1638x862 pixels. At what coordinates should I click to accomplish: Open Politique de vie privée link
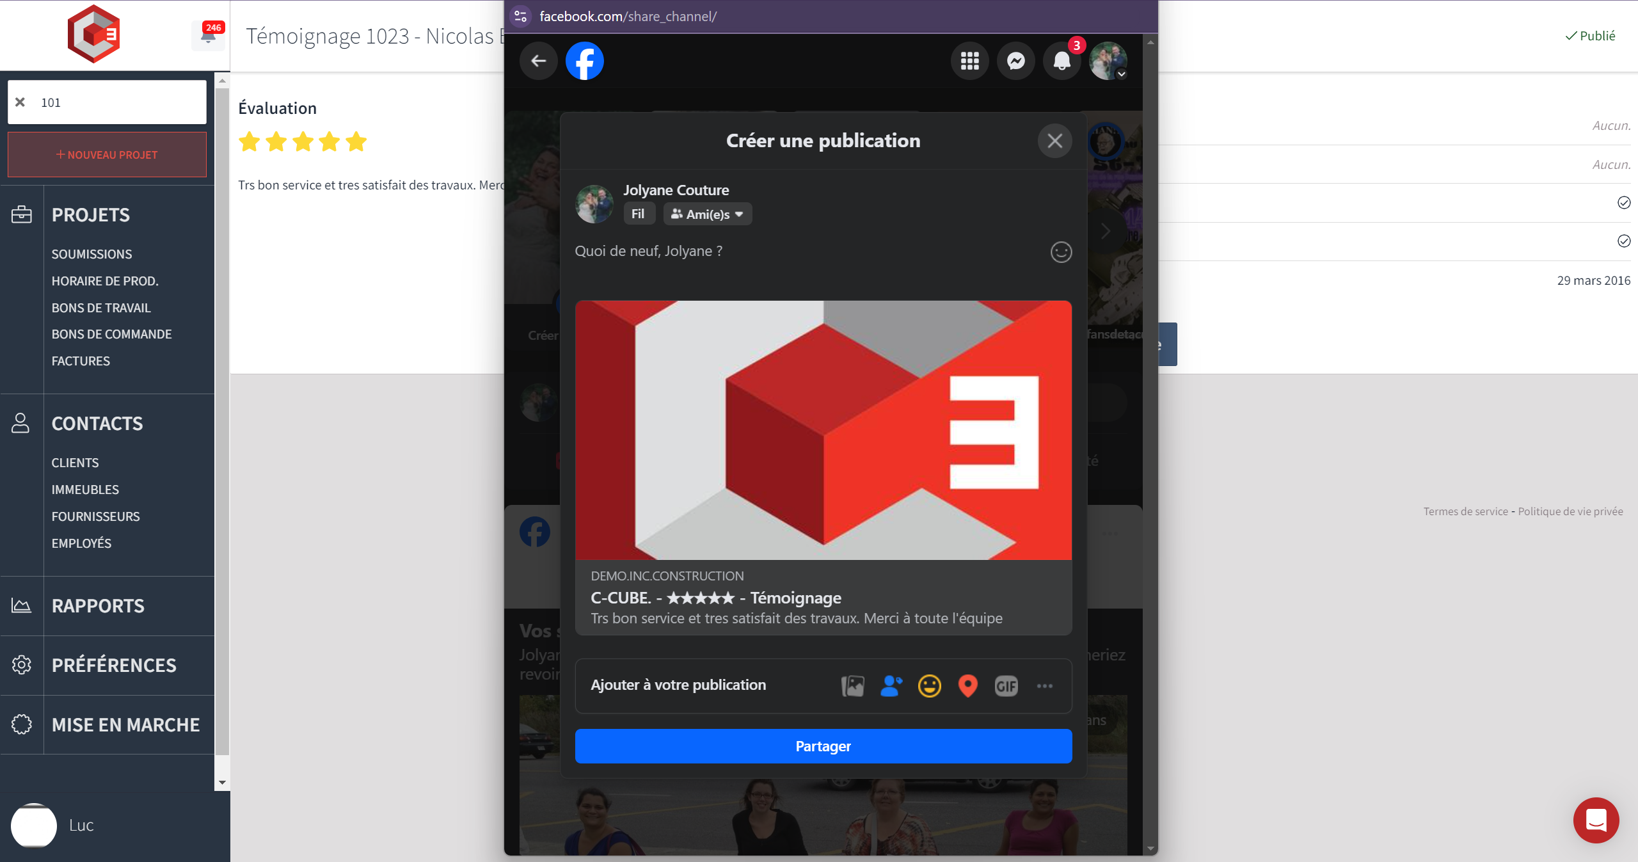click(1570, 511)
